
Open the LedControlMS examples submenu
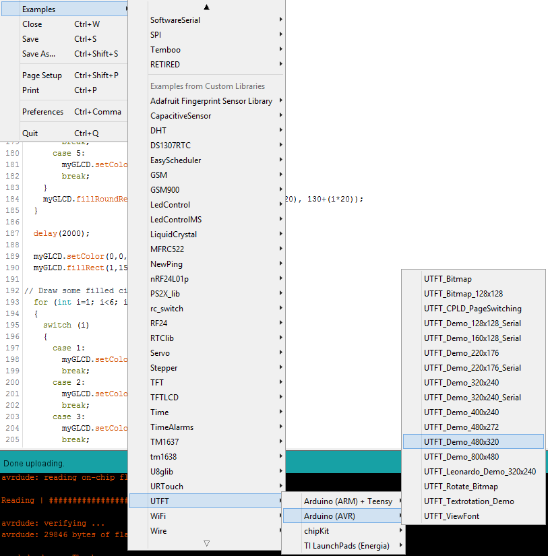pos(206,220)
